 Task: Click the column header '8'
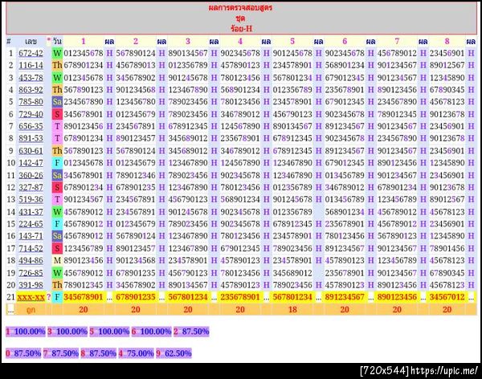(447, 41)
